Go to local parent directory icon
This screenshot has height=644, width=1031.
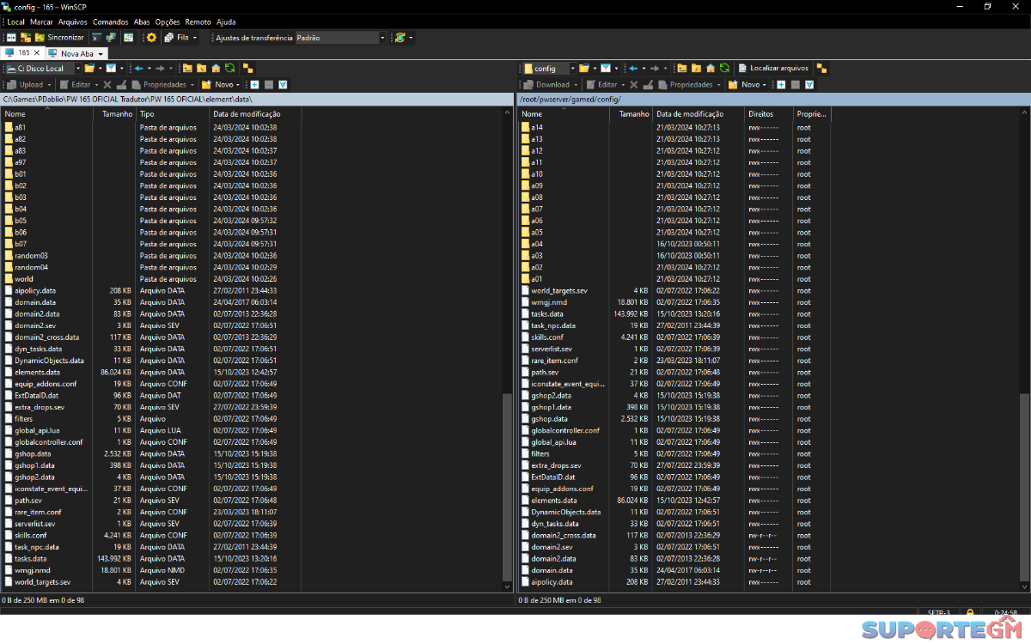(x=186, y=68)
